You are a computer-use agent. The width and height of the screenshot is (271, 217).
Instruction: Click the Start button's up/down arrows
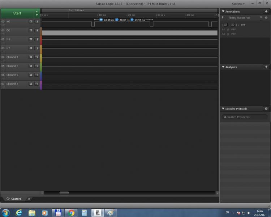(x=36, y=13)
